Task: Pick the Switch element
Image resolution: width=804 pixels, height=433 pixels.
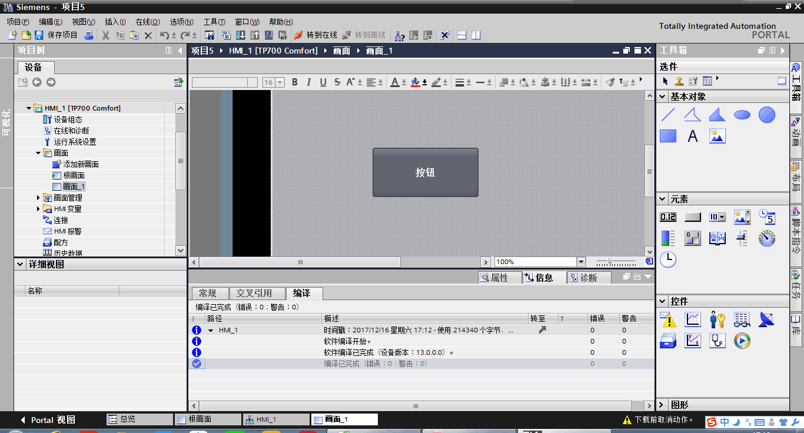Action: tap(693, 238)
